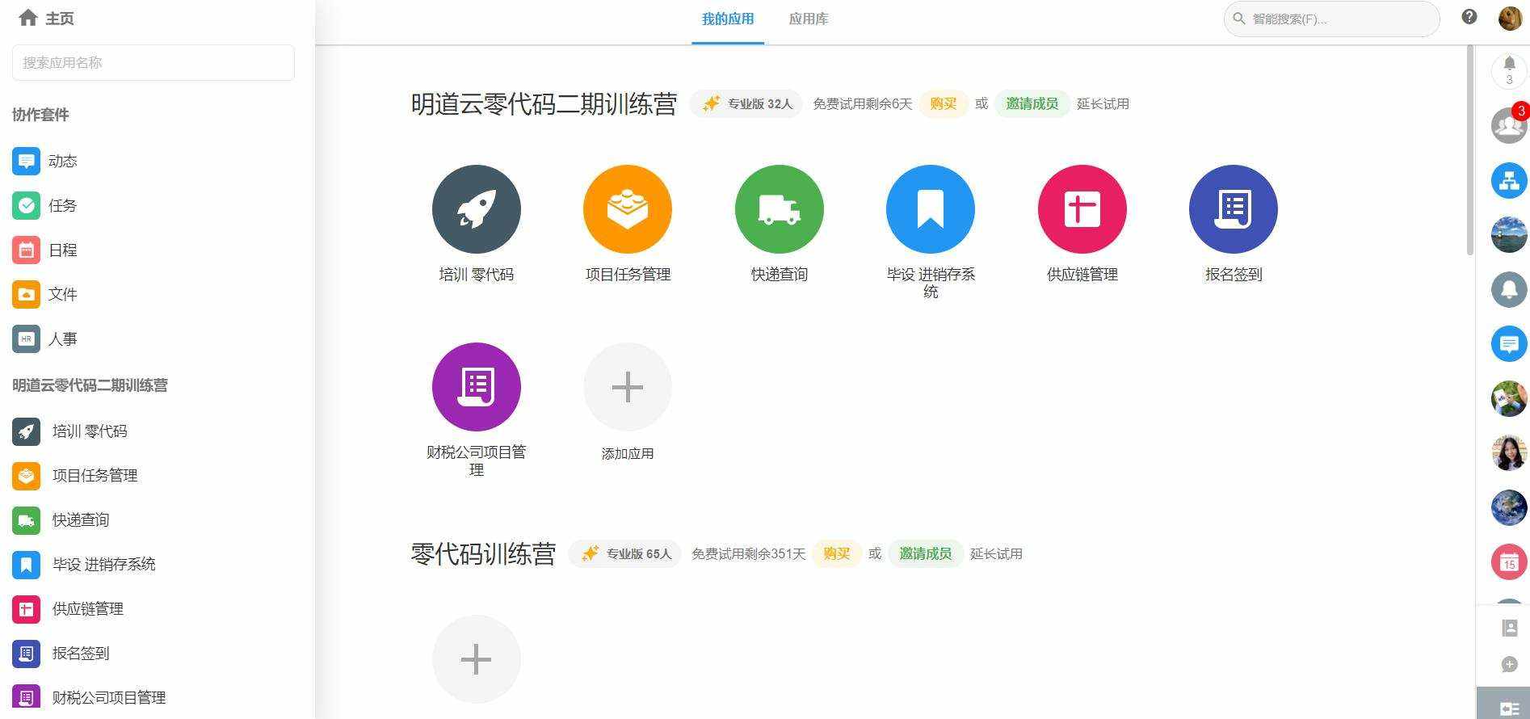Open the 报名签到 blue app icon

[1233, 209]
